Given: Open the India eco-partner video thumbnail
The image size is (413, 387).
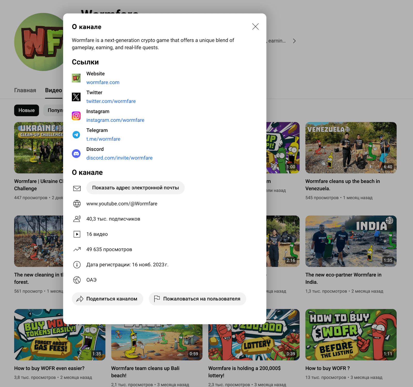Looking at the screenshot, I should click(x=351, y=241).
